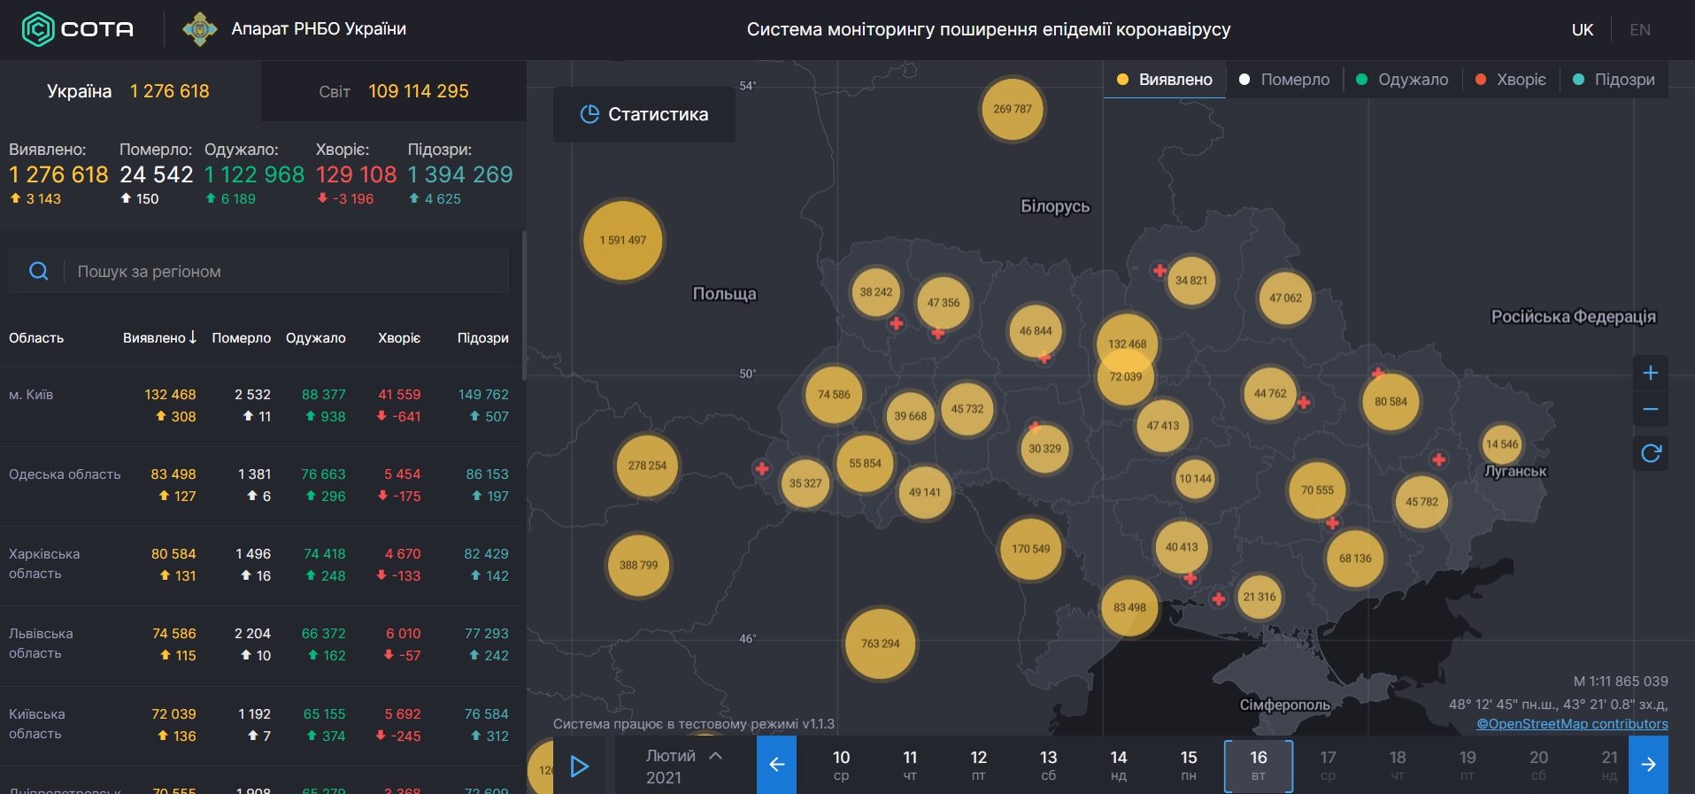Select the Померло map layer

(1283, 80)
